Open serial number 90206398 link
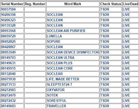 (8, 15)
